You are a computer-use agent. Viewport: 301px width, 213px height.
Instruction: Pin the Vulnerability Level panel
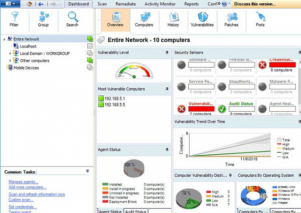(x=167, y=53)
